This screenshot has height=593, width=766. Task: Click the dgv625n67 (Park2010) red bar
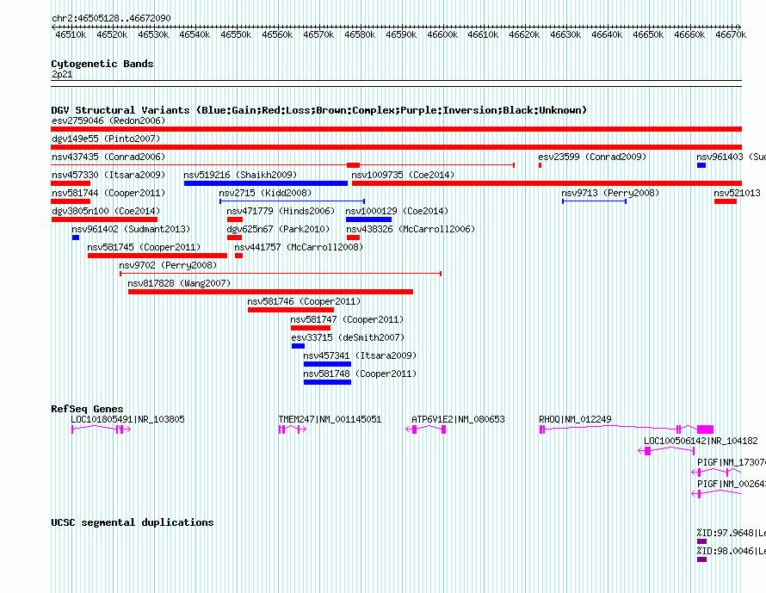point(234,238)
